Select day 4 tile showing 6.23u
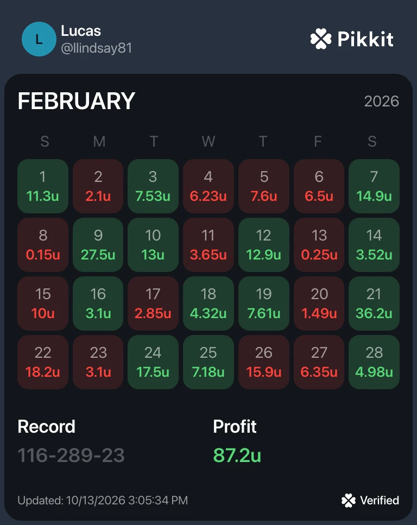Viewport: 417px width, 525px height. 208,186
